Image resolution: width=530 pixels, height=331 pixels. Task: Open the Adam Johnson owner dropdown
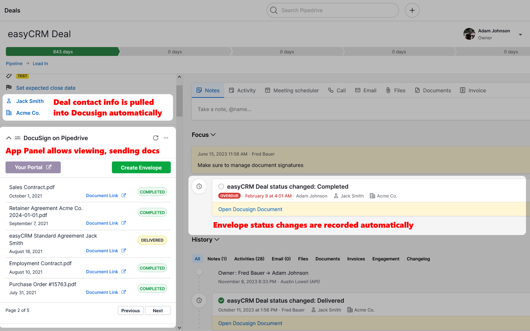[520, 34]
